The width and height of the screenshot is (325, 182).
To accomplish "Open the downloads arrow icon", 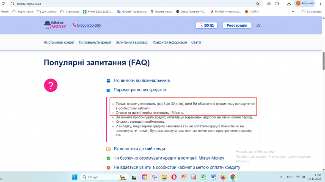I will point(289,3).
